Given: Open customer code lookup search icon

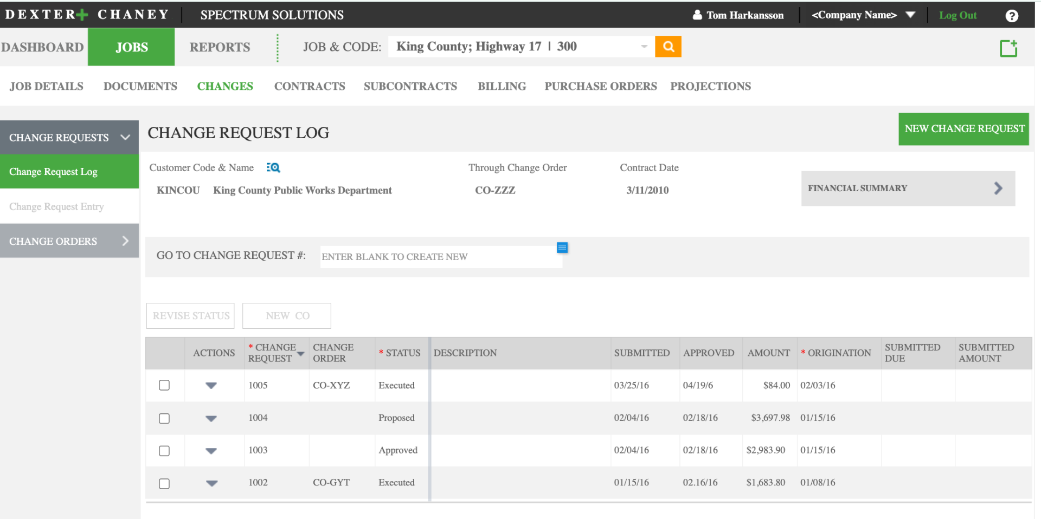Looking at the screenshot, I should coord(273,168).
